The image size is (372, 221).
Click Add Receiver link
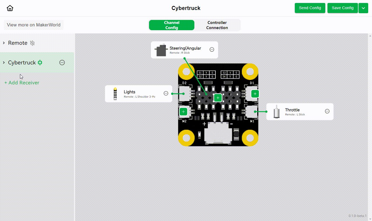pyautogui.click(x=22, y=83)
